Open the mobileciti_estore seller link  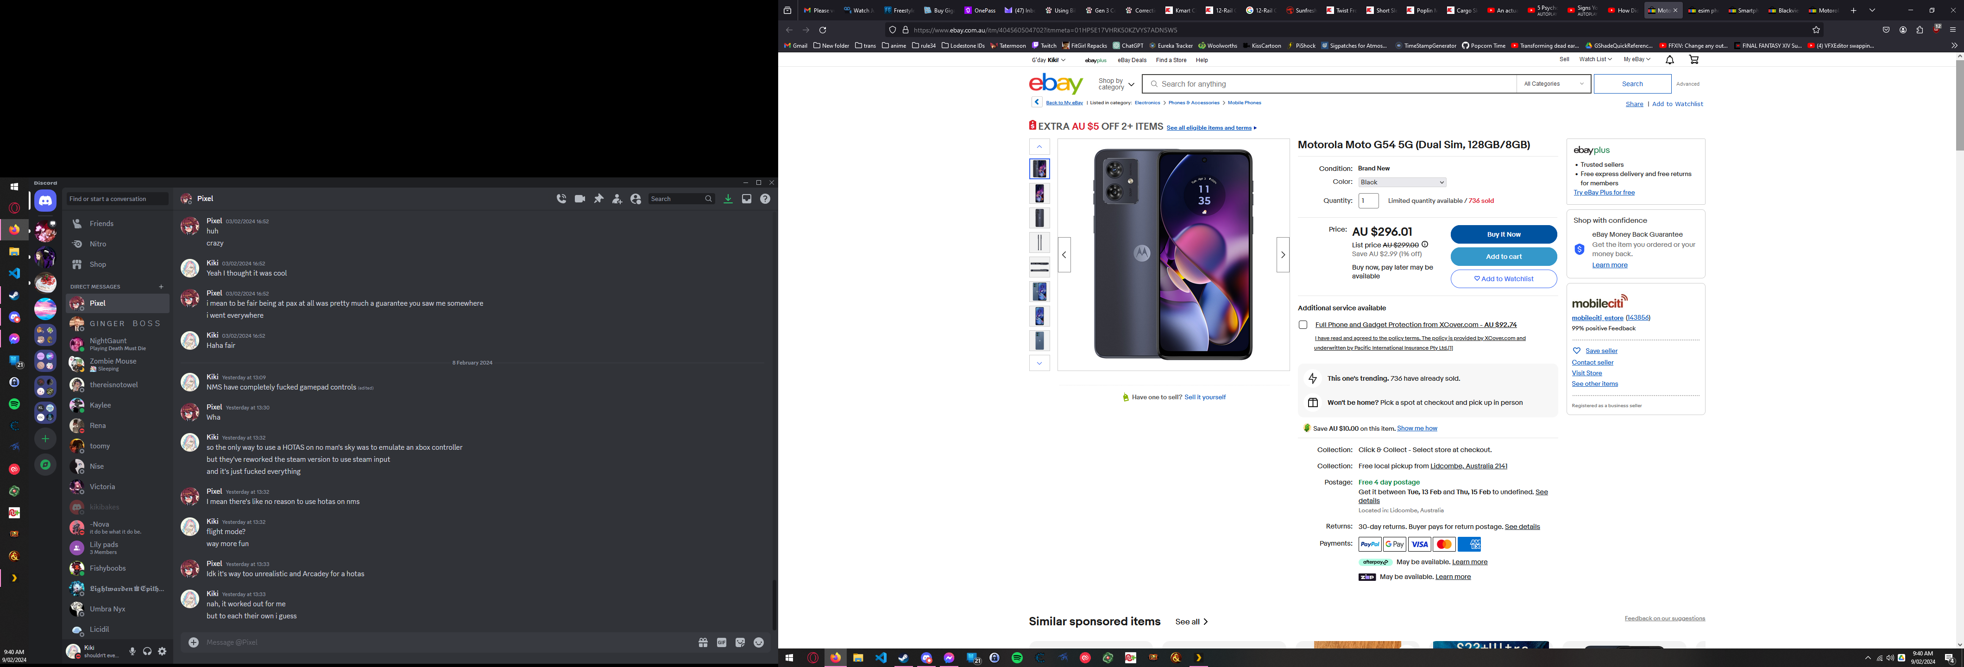[x=1597, y=318]
